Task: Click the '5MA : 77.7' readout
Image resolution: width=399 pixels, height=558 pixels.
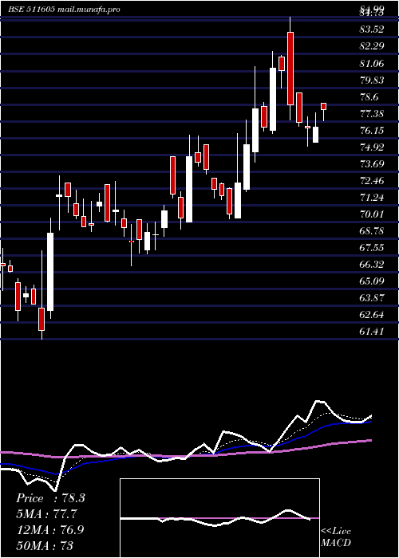Action: pos(47,514)
